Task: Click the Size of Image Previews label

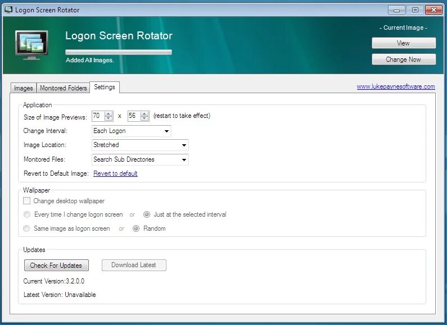Action: pos(55,117)
